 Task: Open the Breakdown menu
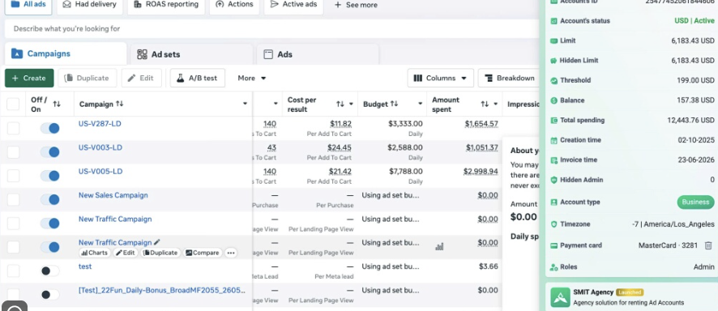point(509,78)
